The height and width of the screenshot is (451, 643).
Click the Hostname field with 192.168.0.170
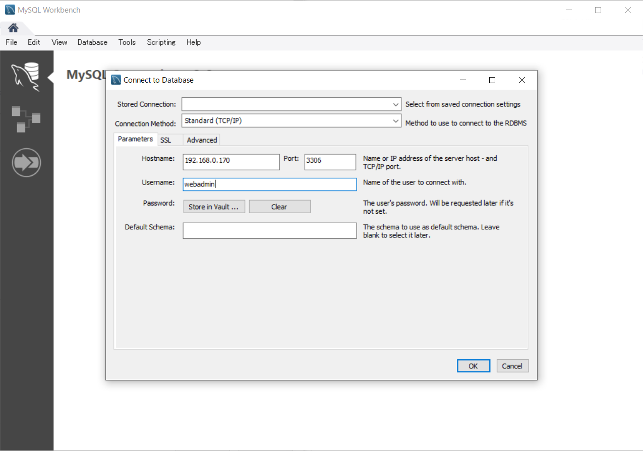point(231,162)
